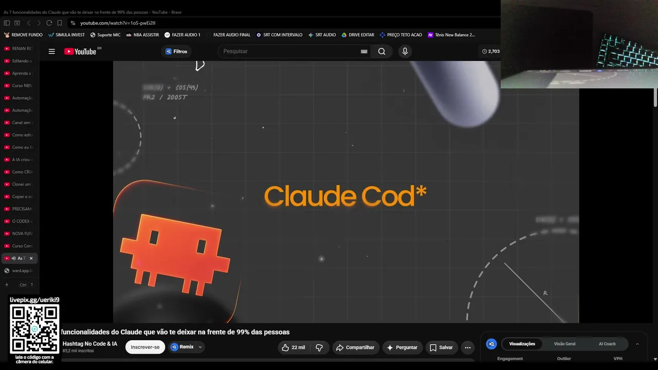Click the address bar URL
Viewport: 658px width, 370px height.
tap(118, 23)
